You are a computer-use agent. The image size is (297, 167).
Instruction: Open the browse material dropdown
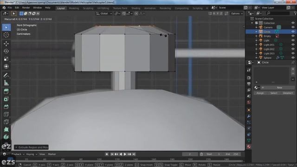[x=257, y=88]
